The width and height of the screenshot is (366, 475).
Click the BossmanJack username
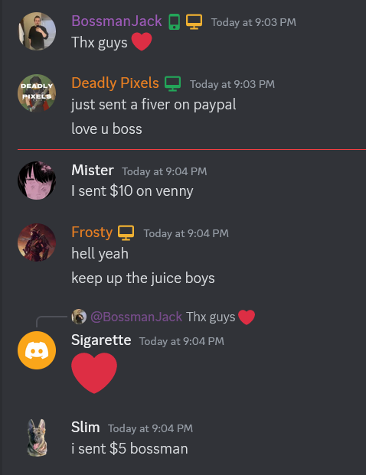tap(116, 21)
